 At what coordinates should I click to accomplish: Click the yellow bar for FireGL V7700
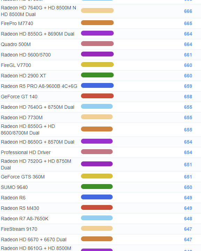tap(97, 64)
